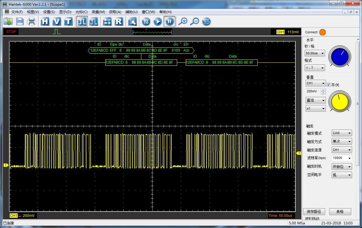
Task: Open vertical settings with V icon
Action: click(57, 21)
